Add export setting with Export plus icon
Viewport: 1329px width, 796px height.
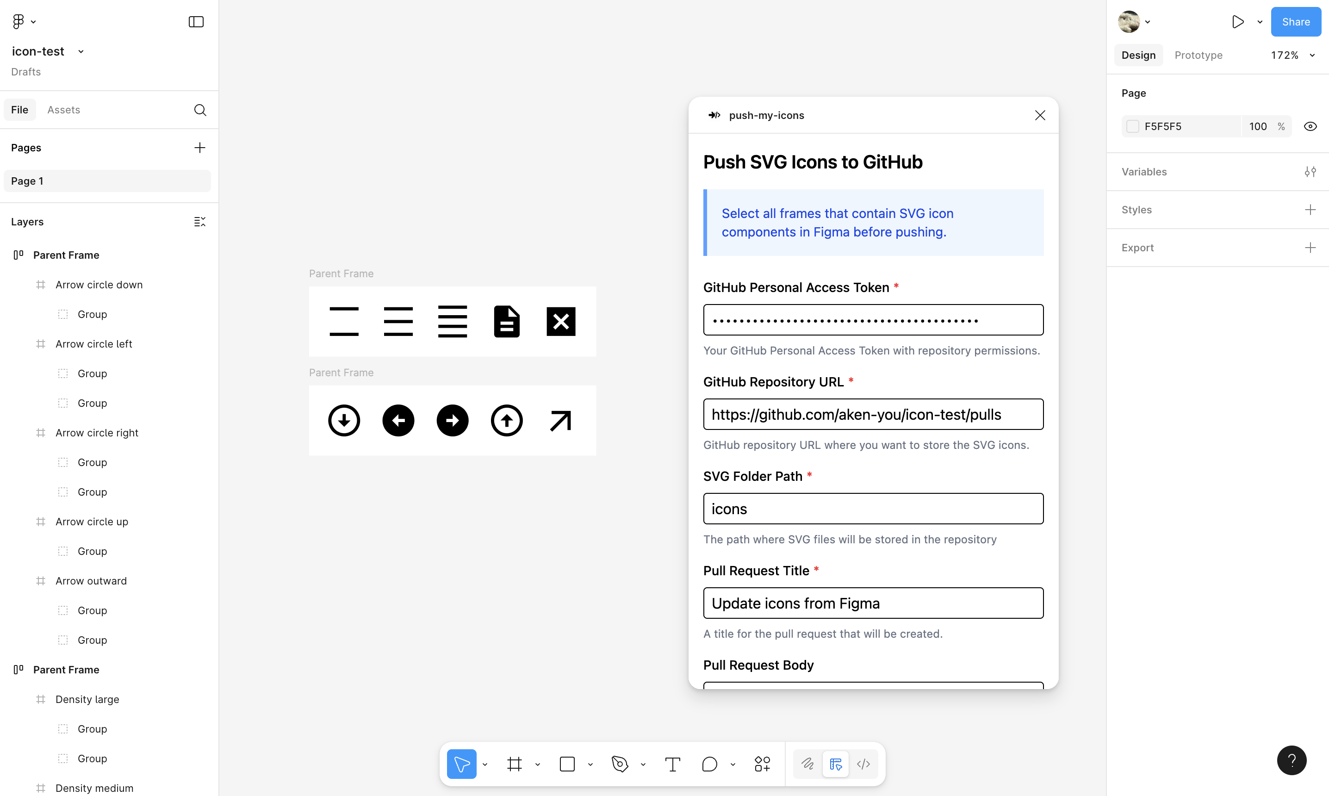click(x=1310, y=247)
